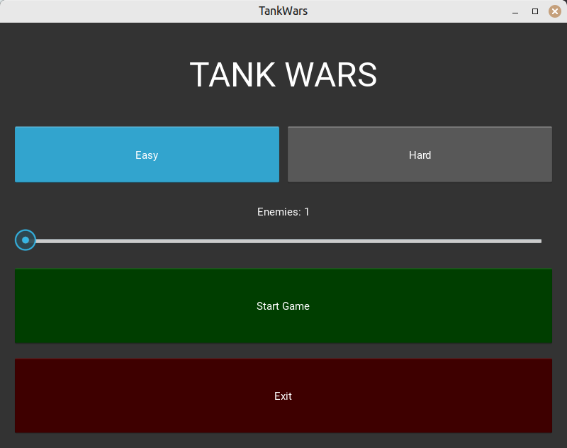Switch difficulty back to Easy mode
Viewport: 567px width, 448px height.
click(x=147, y=155)
